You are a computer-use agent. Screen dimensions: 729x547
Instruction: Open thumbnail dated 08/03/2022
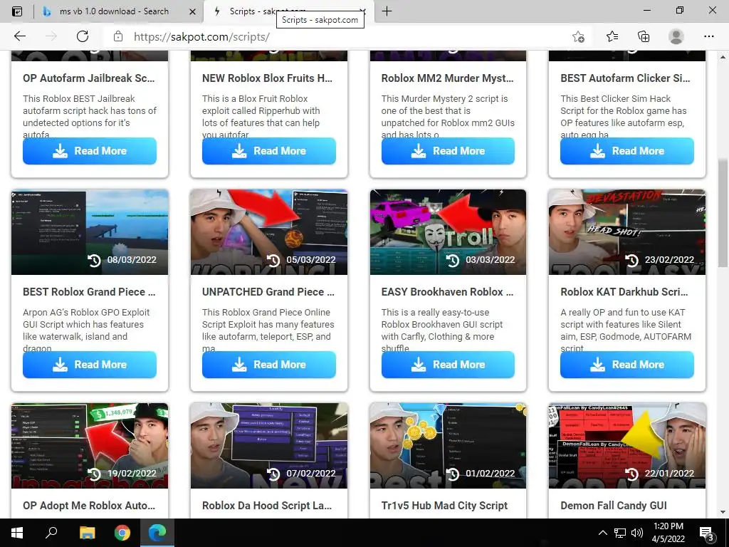click(x=90, y=231)
